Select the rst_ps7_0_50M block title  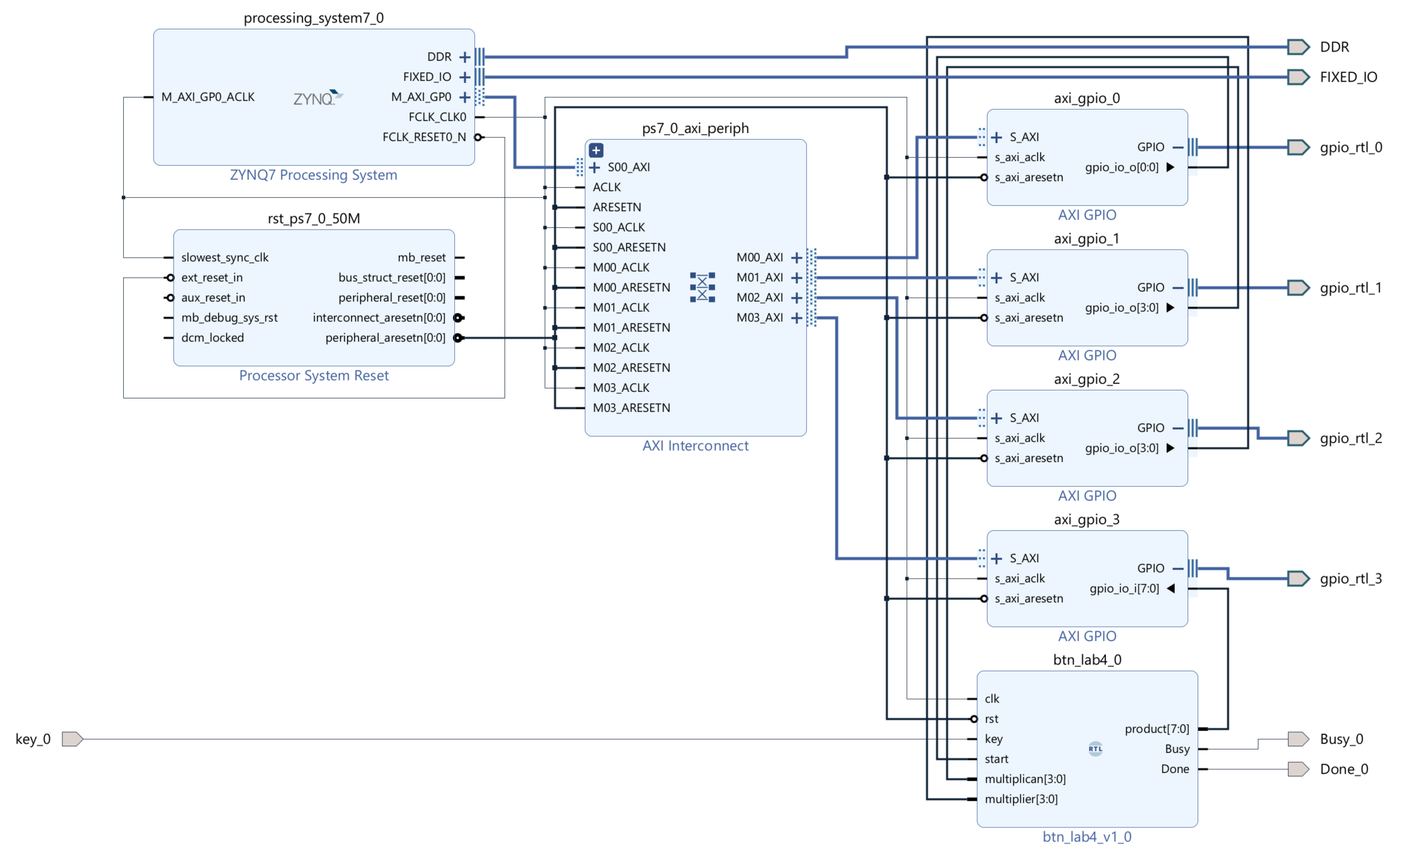314,219
